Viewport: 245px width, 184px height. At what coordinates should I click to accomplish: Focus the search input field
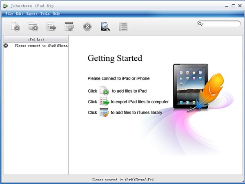(222, 24)
